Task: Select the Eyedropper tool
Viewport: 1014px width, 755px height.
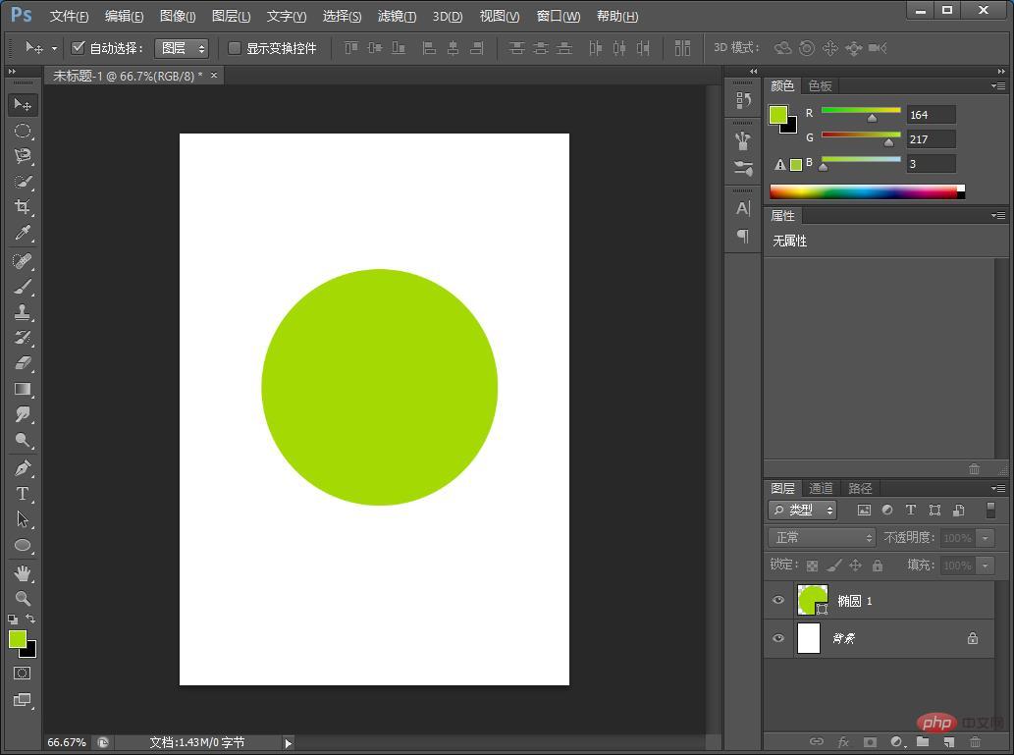Action: [23, 233]
